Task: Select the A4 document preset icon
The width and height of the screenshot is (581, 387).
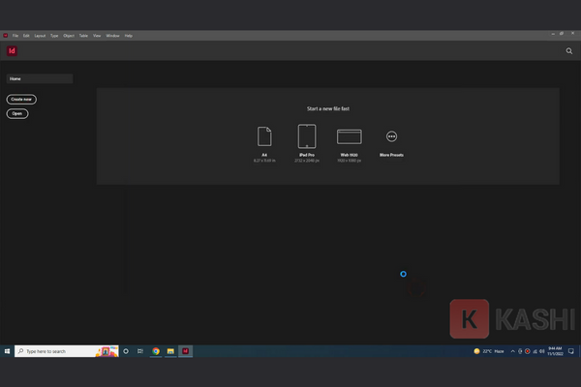Action: click(x=264, y=136)
